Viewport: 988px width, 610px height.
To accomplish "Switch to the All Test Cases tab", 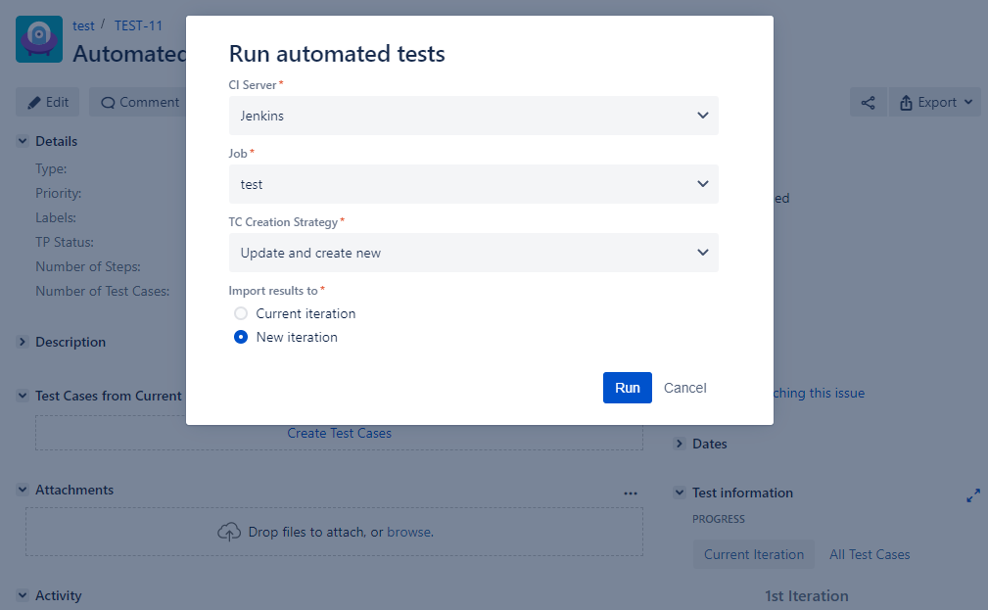I will [870, 554].
